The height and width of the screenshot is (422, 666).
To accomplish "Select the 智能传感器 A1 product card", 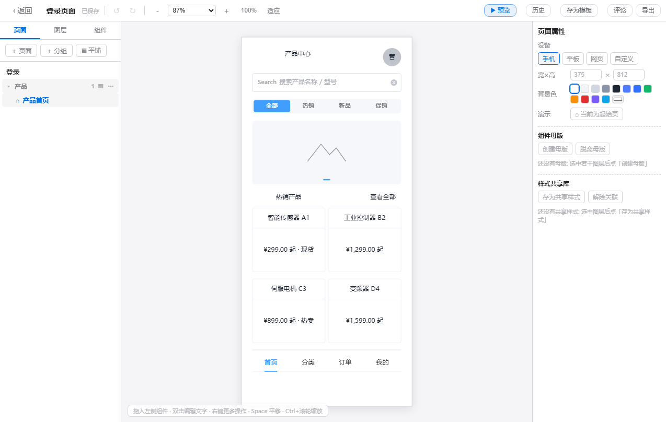I will [x=289, y=240].
